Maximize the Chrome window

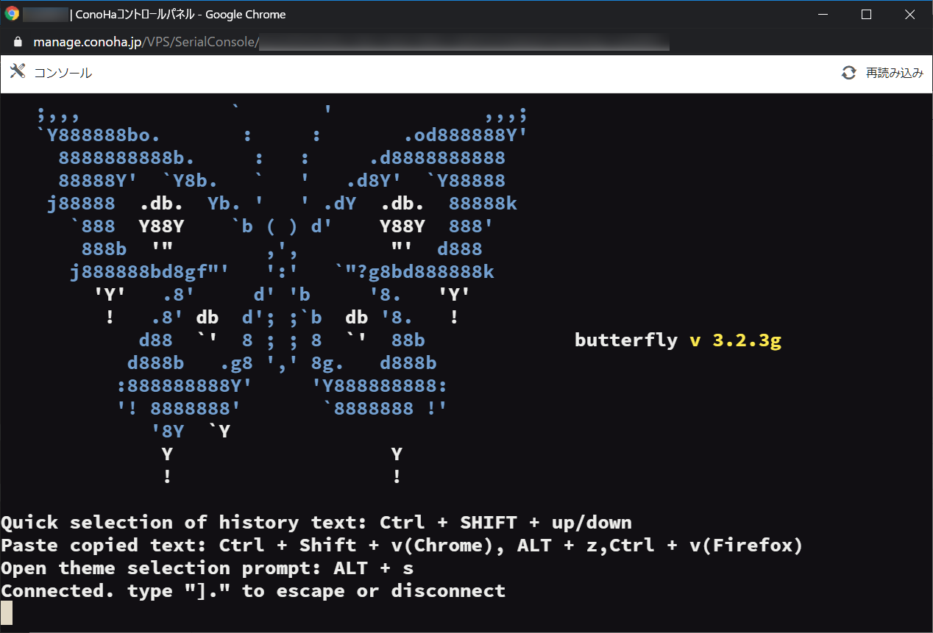pos(866,14)
